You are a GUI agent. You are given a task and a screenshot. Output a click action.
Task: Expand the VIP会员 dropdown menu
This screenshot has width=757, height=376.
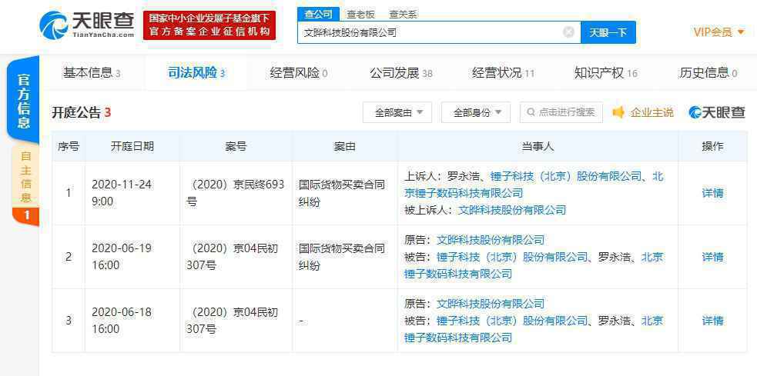tap(718, 32)
